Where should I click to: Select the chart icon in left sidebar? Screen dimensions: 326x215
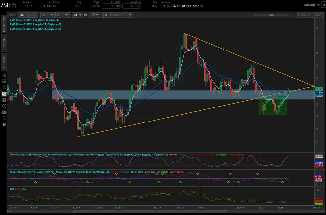point(4,94)
